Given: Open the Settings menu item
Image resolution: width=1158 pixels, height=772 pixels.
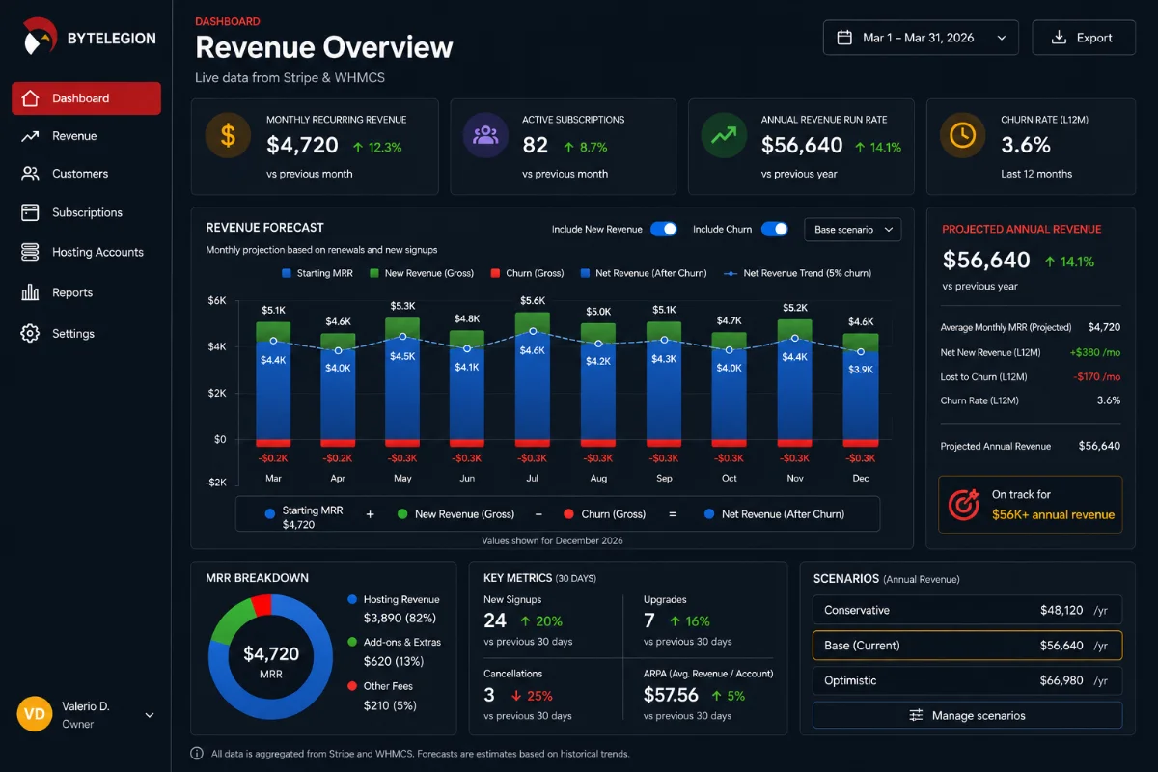Looking at the screenshot, I should point(86,333).
